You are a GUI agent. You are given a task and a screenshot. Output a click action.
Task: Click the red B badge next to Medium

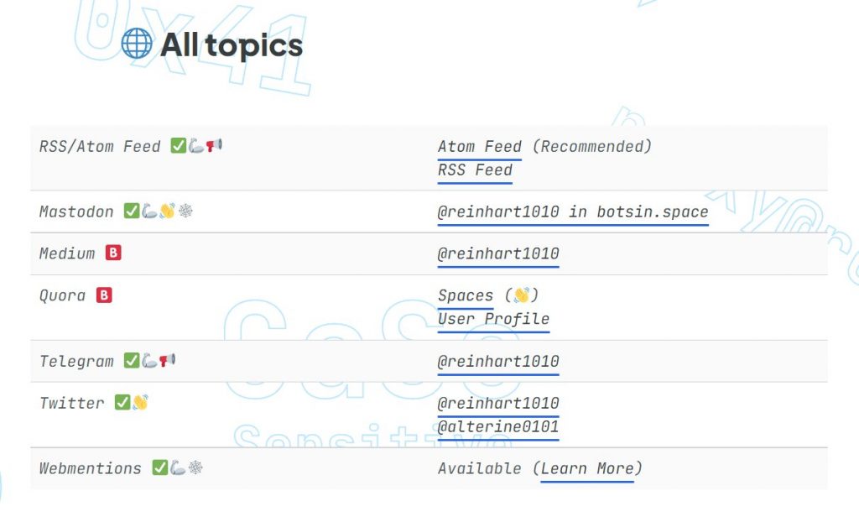tap(113, 253)
